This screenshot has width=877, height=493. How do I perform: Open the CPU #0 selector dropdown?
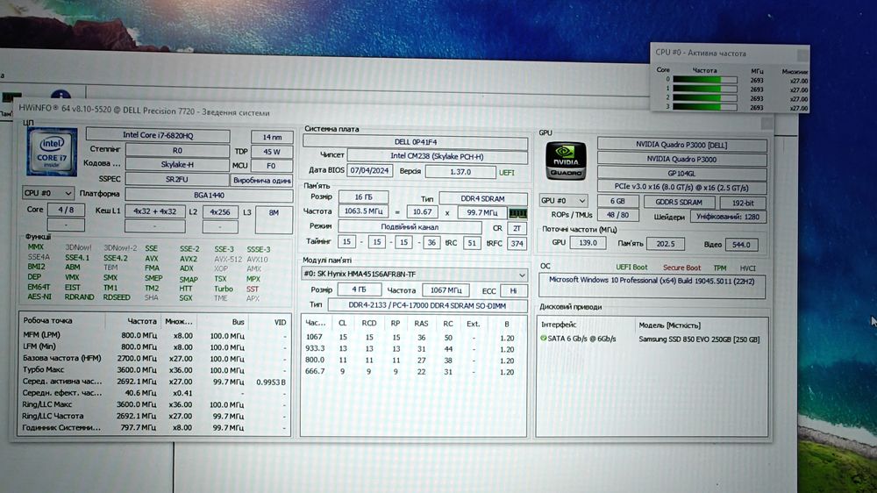[x=47, y=193]
